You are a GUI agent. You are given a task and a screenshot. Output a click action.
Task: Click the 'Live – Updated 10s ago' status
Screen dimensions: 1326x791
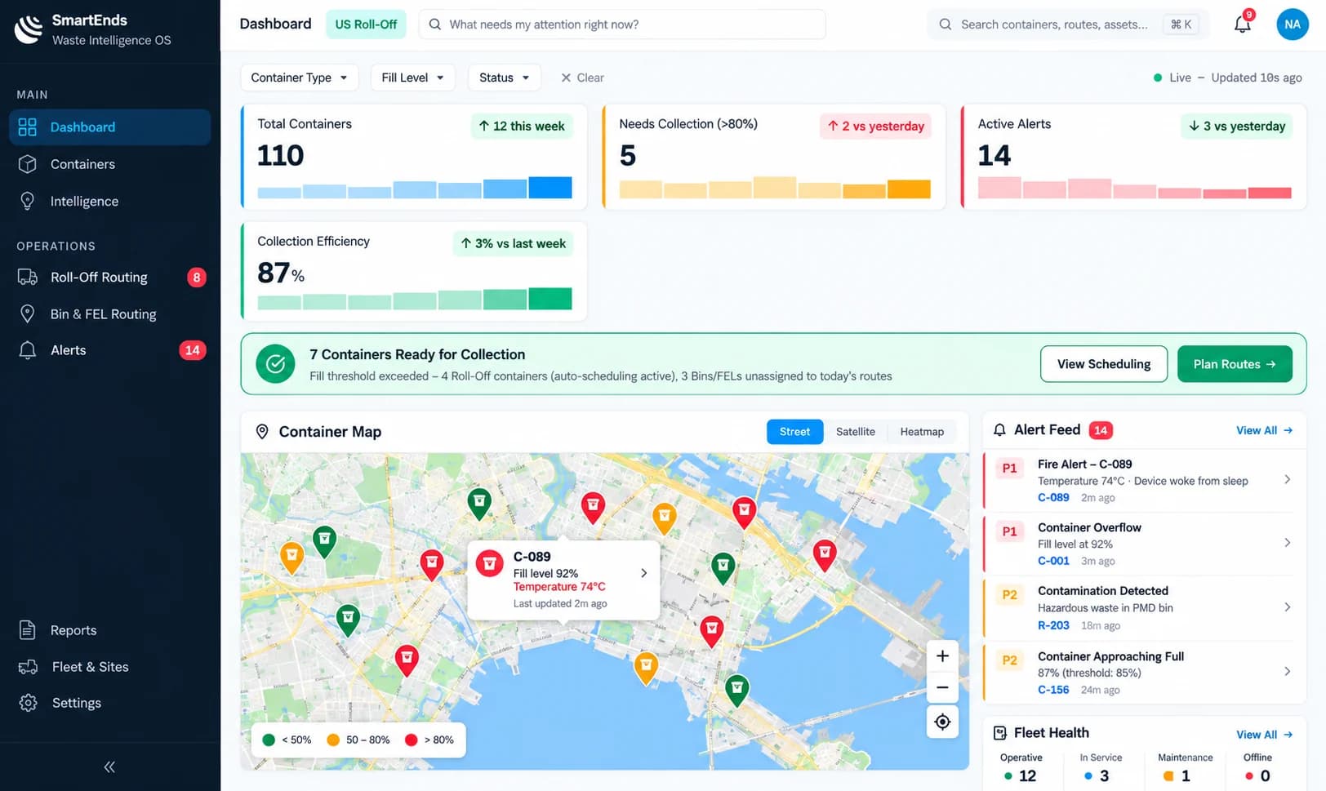coord(1227,78)
